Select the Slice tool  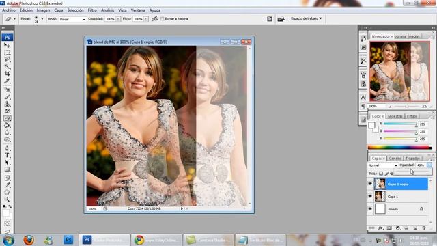[8, 81]
